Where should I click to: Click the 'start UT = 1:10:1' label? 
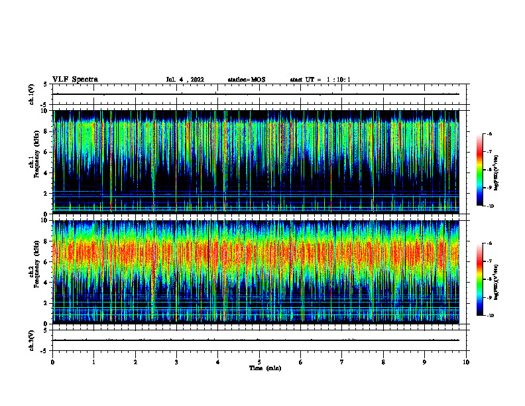320,80
